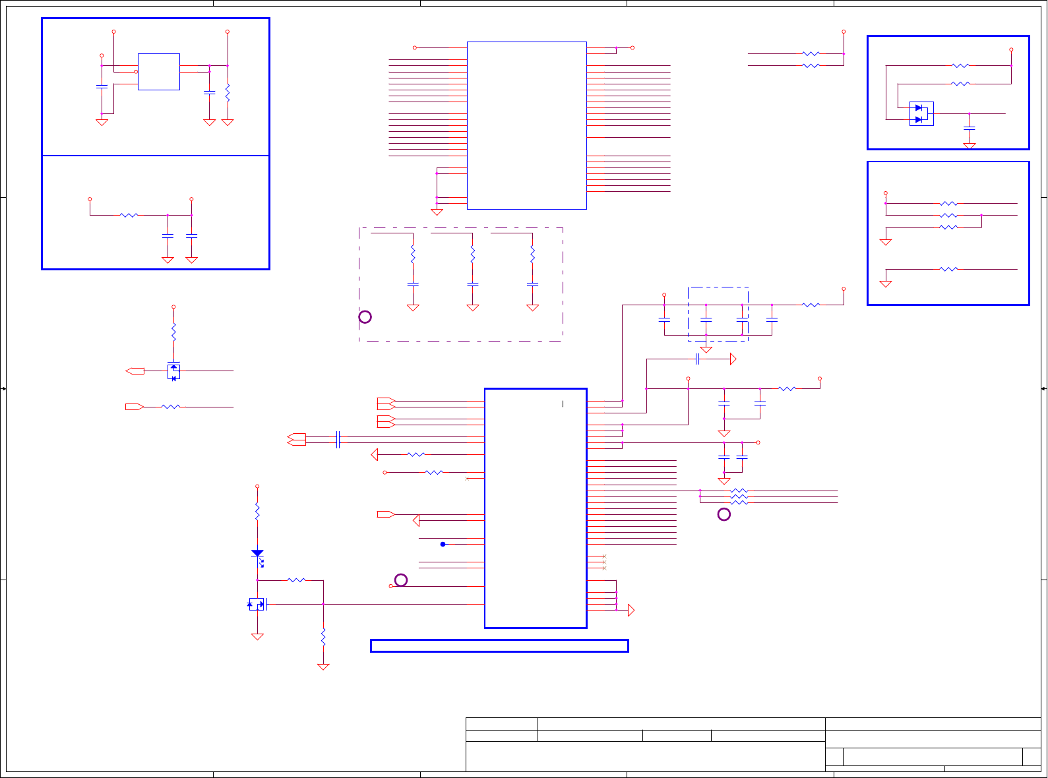Viewport: 1048px width, 778px height.
Task: Click the MOSFET symbol beneath the LED
Action: tap(257, 604)
